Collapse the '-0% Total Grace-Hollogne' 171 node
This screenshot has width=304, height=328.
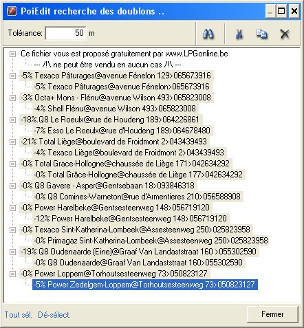[12, 164]
